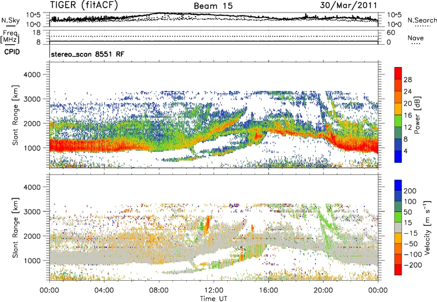Click the '4000' tick of the power panel
Image resolution: width=437 pixels, height=302 pixels.
32,75
